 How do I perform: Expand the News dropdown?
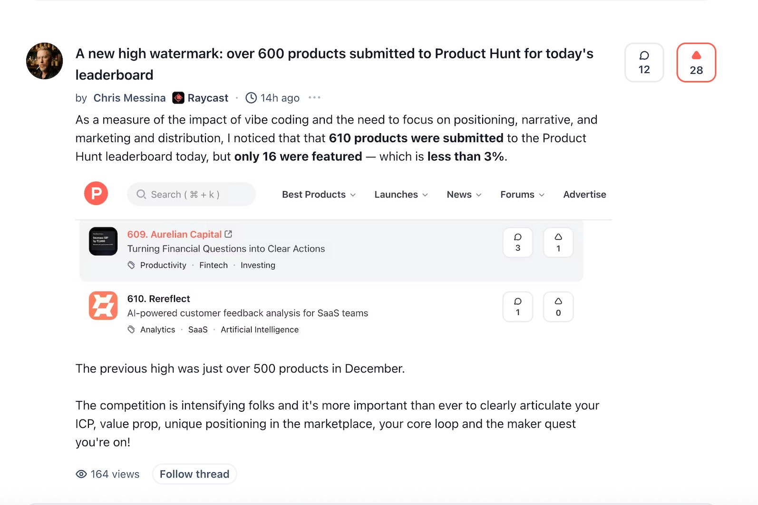464,194
